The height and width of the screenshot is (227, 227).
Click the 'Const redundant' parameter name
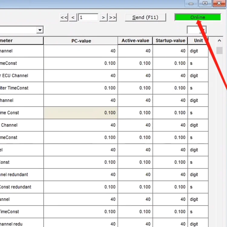pyautogui.click(x=15, y=187)
